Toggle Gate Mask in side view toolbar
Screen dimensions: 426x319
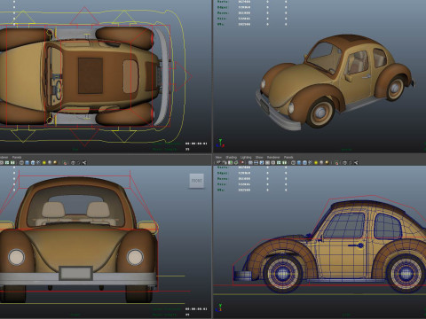pos(267,163)
